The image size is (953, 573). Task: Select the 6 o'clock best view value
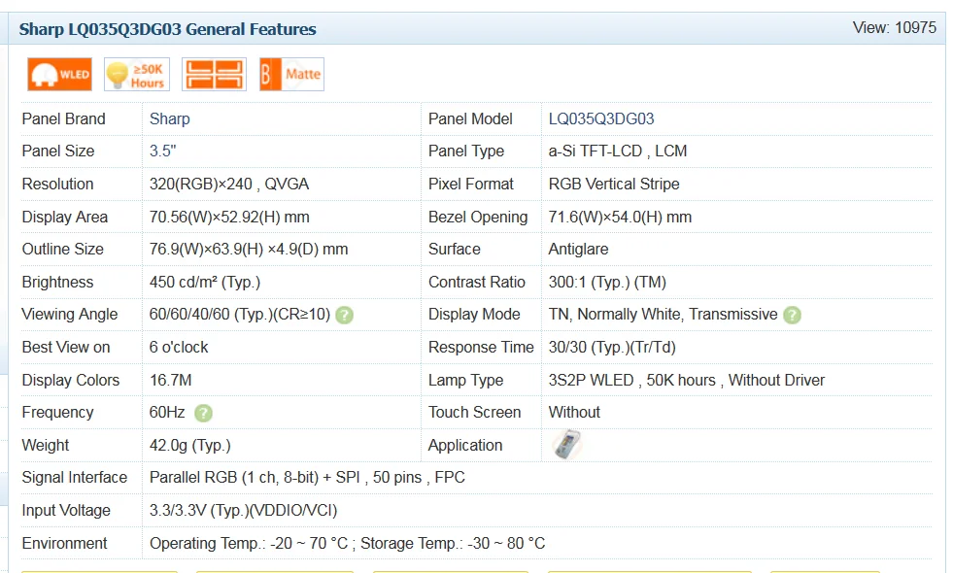click(179, 347)
